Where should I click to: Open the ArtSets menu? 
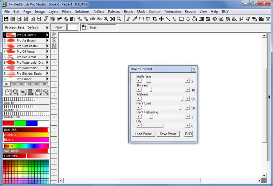pyautogui.click(x=99, y=11)
